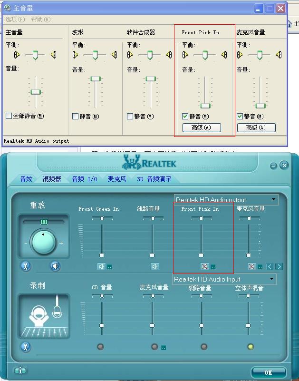Select 立体声混音 recording source button
The width and height of the screenshot is (299, 381).
point(251,347)
